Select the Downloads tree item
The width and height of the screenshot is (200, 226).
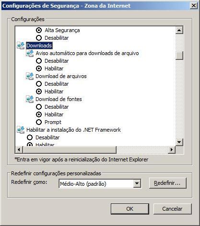[39, 45]
